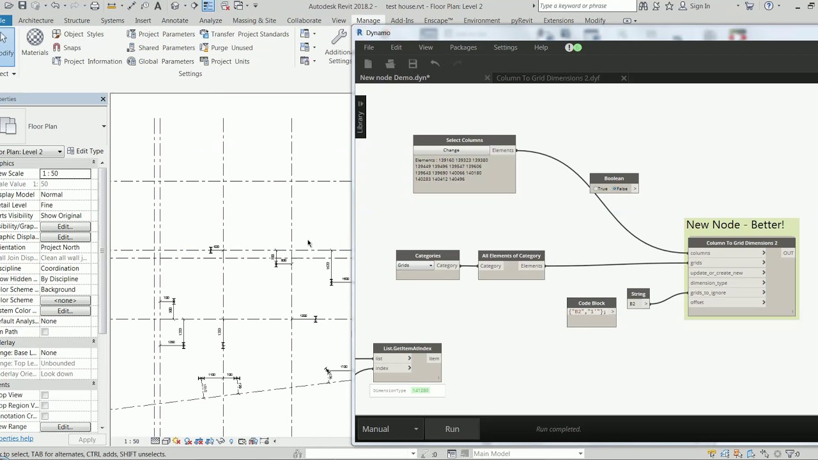Switch to Column To Grid Dimensions 2.dyf tab

tap(548, 78)
